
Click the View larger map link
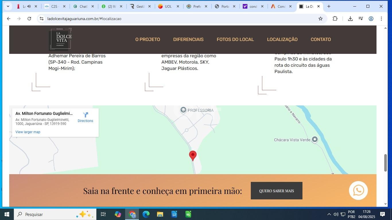(28, 132)
